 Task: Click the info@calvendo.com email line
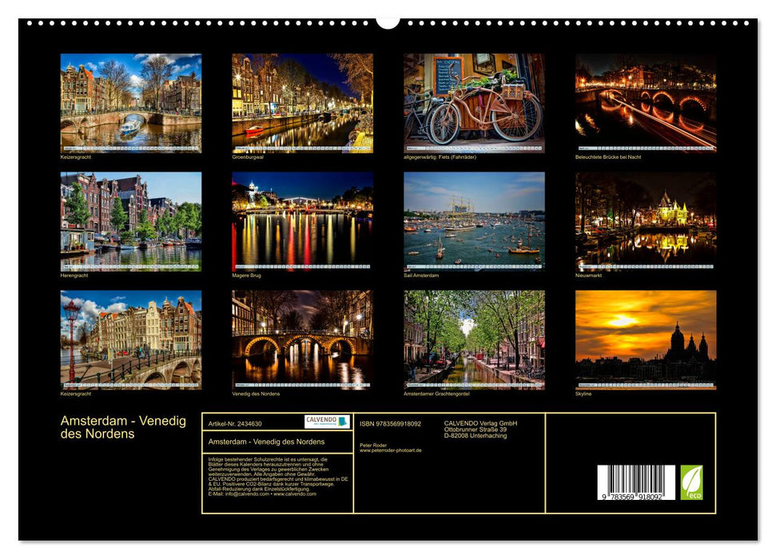coord(262,494)
